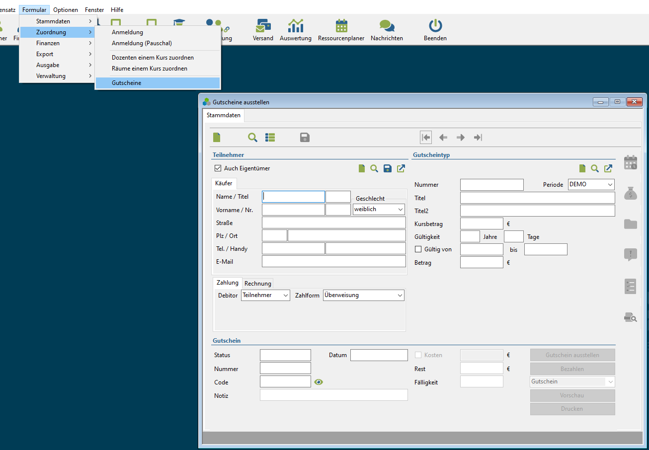
Task: Jump to first record arrow
Action: point(426,138)
